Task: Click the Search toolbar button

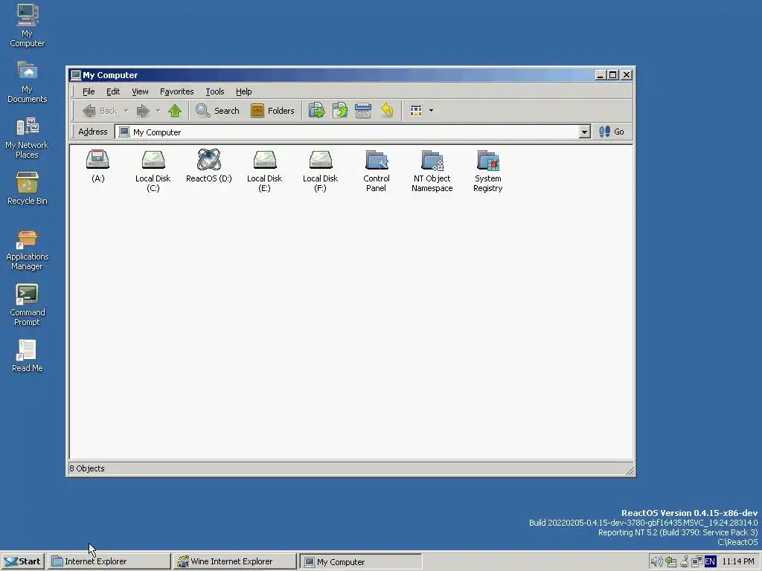Action: point(217,111)
